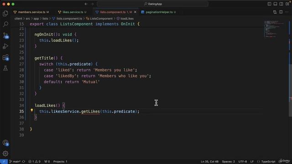
Task: Click the lightbulb quick fix icon
Action: [32, 110]
